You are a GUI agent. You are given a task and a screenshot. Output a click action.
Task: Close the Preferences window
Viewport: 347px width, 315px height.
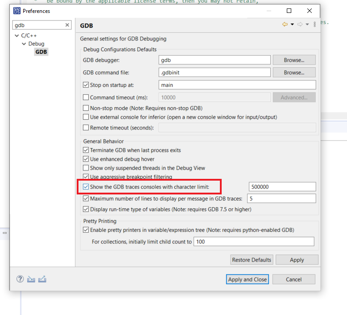[310, 11]
